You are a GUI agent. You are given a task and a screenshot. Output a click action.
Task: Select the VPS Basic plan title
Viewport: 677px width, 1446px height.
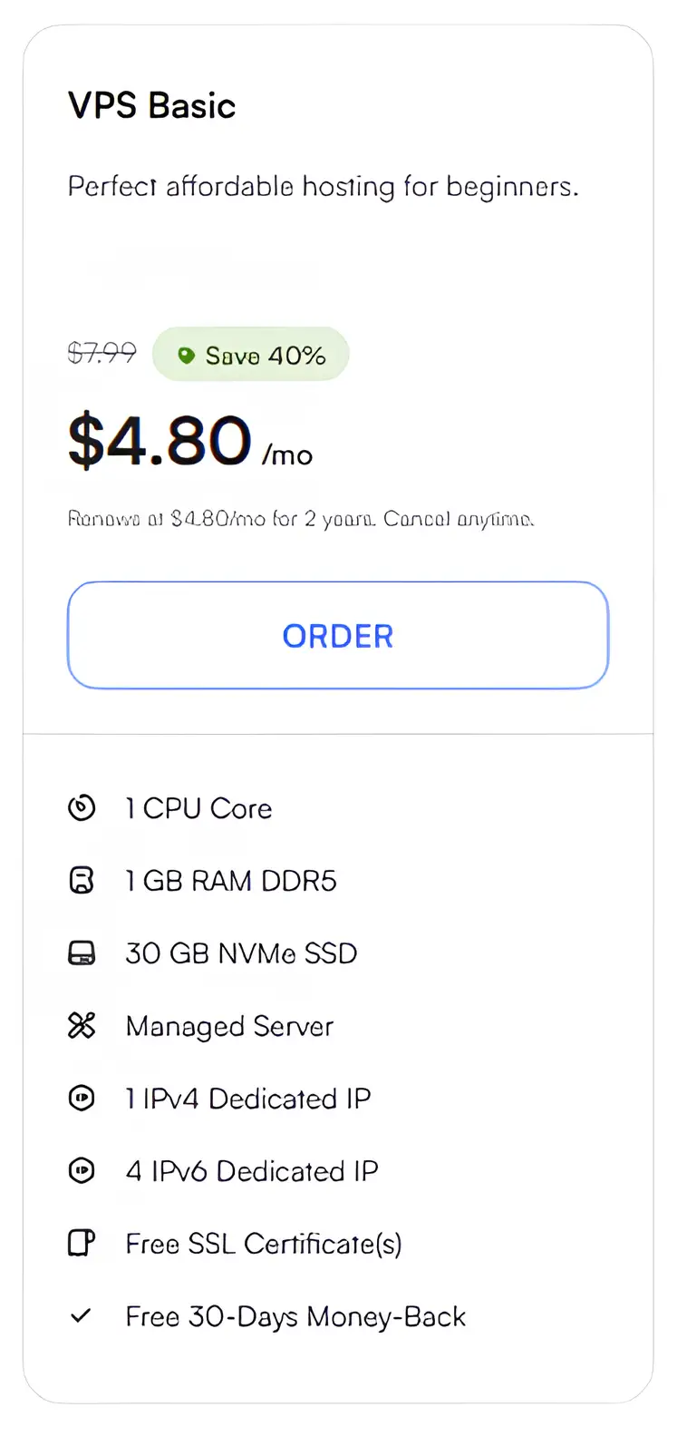tap(151, 105)
